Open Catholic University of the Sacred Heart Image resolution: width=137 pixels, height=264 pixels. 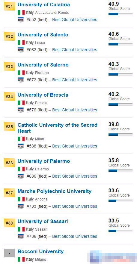tap(58, 128)
